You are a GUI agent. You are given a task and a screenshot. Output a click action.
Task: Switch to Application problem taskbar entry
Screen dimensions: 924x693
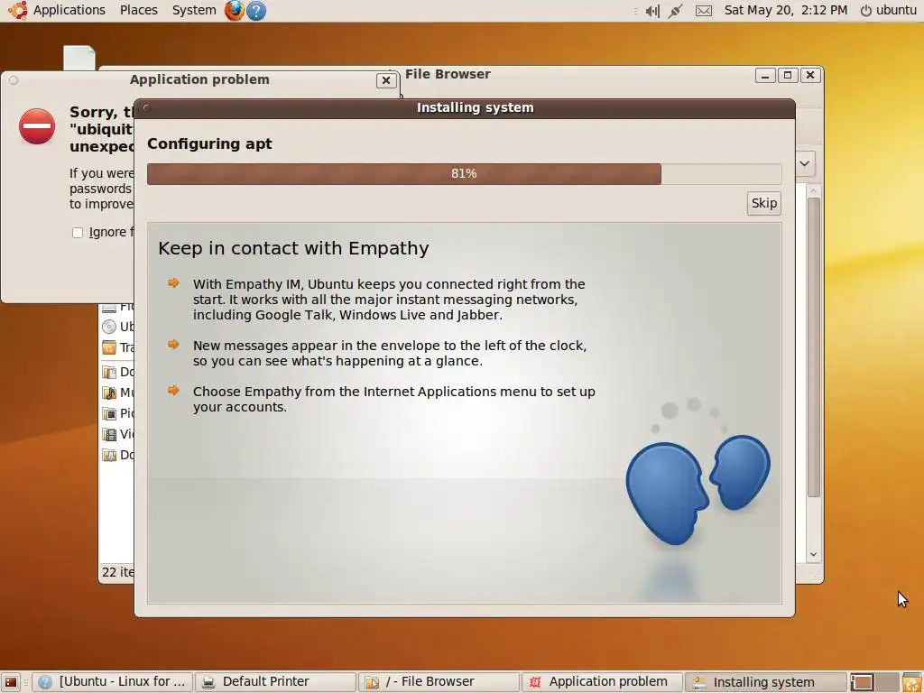point(603,682)
